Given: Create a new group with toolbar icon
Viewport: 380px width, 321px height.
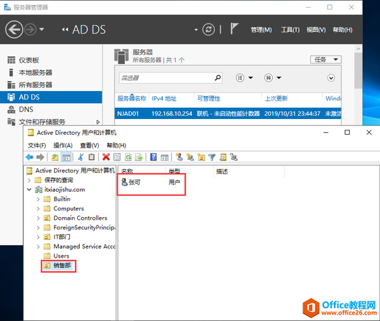Looking at the screenshot, I should pyautogui.click(x=190, y=157).
